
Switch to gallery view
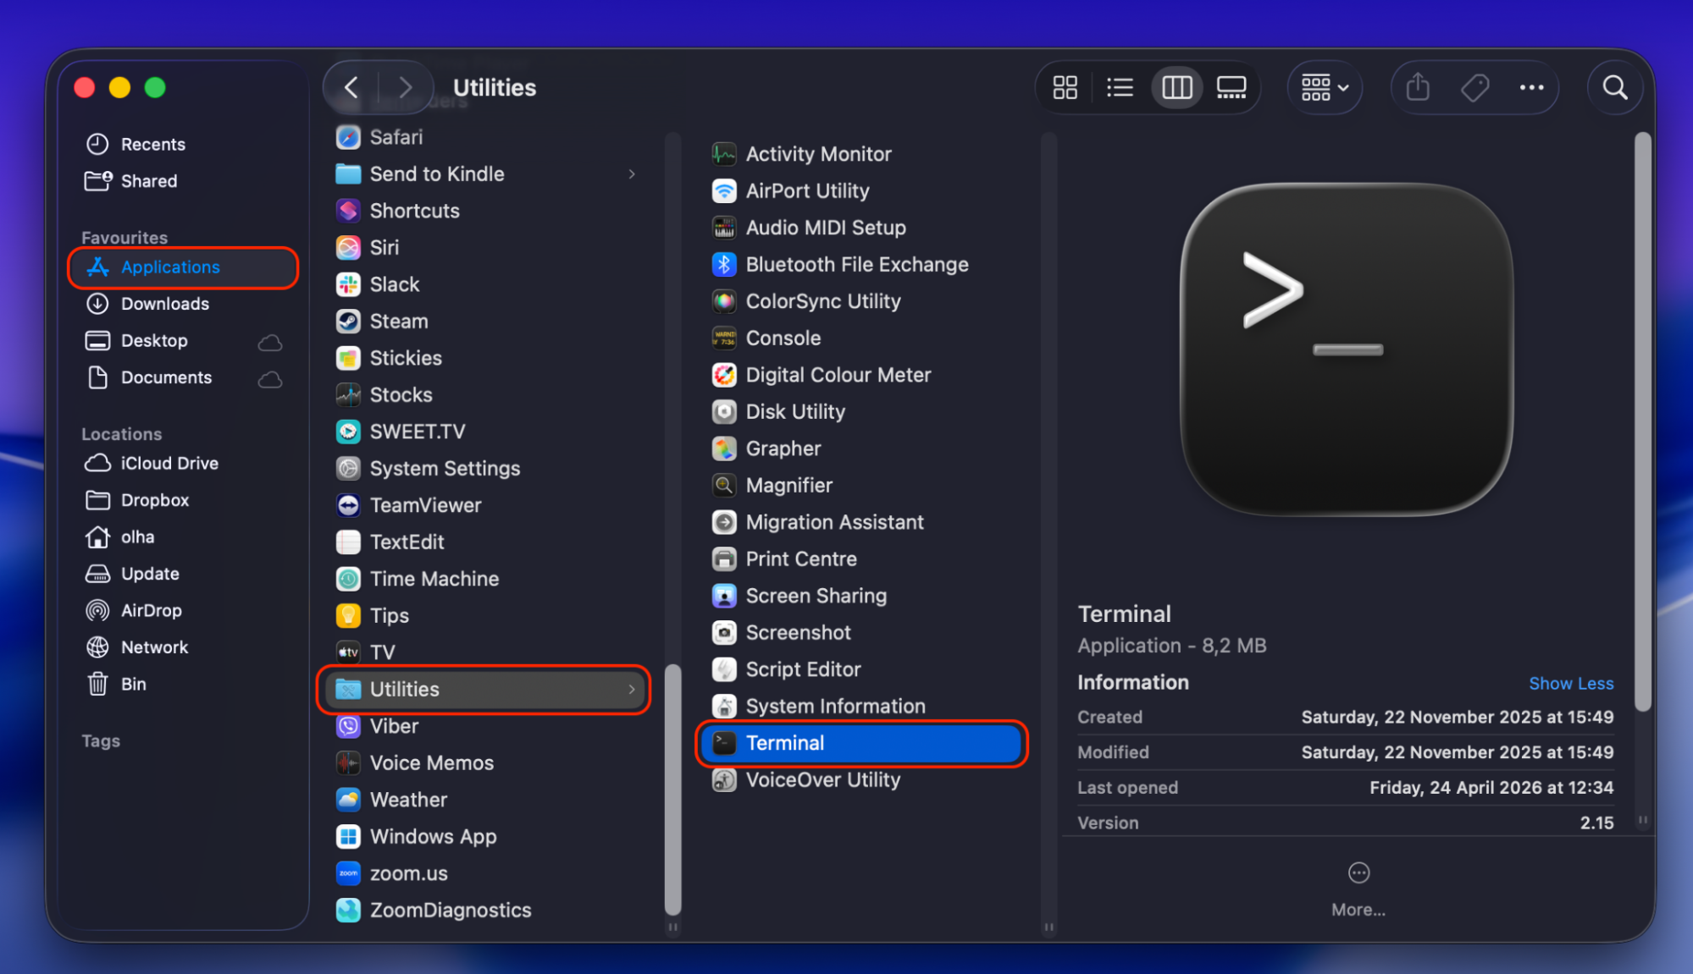click(x=1231, y=87)
